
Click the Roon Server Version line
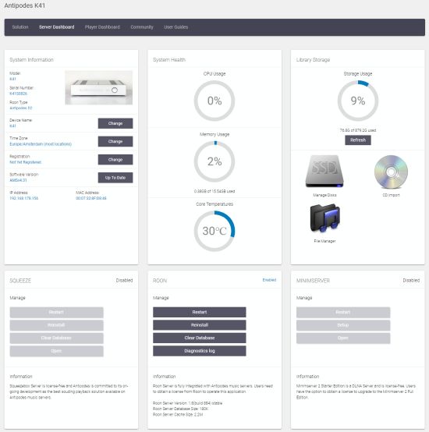click(x=188, y=403)
